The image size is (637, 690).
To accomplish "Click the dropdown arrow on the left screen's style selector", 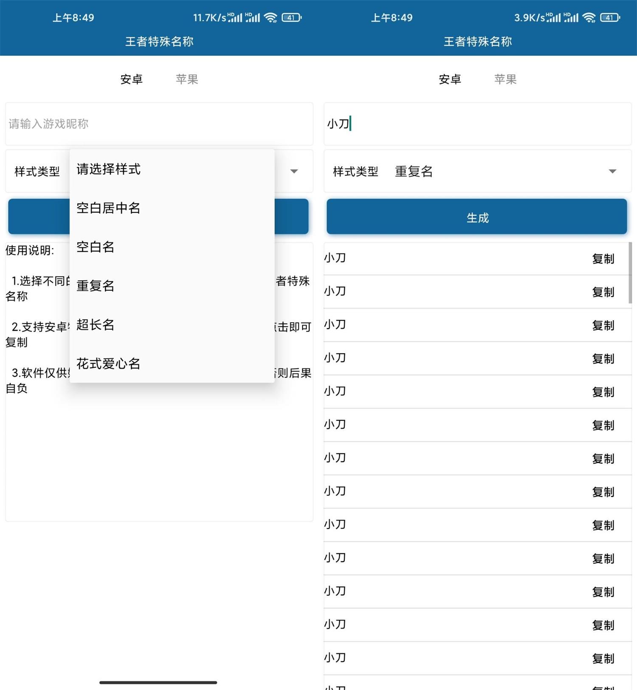I will click(294, 171).
